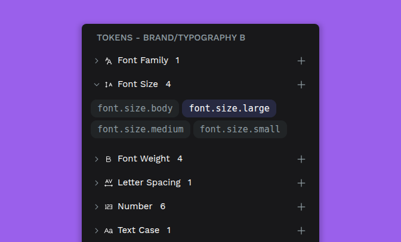Add a new Font Family token
401x242 pixels.
(x=301, y=61)
